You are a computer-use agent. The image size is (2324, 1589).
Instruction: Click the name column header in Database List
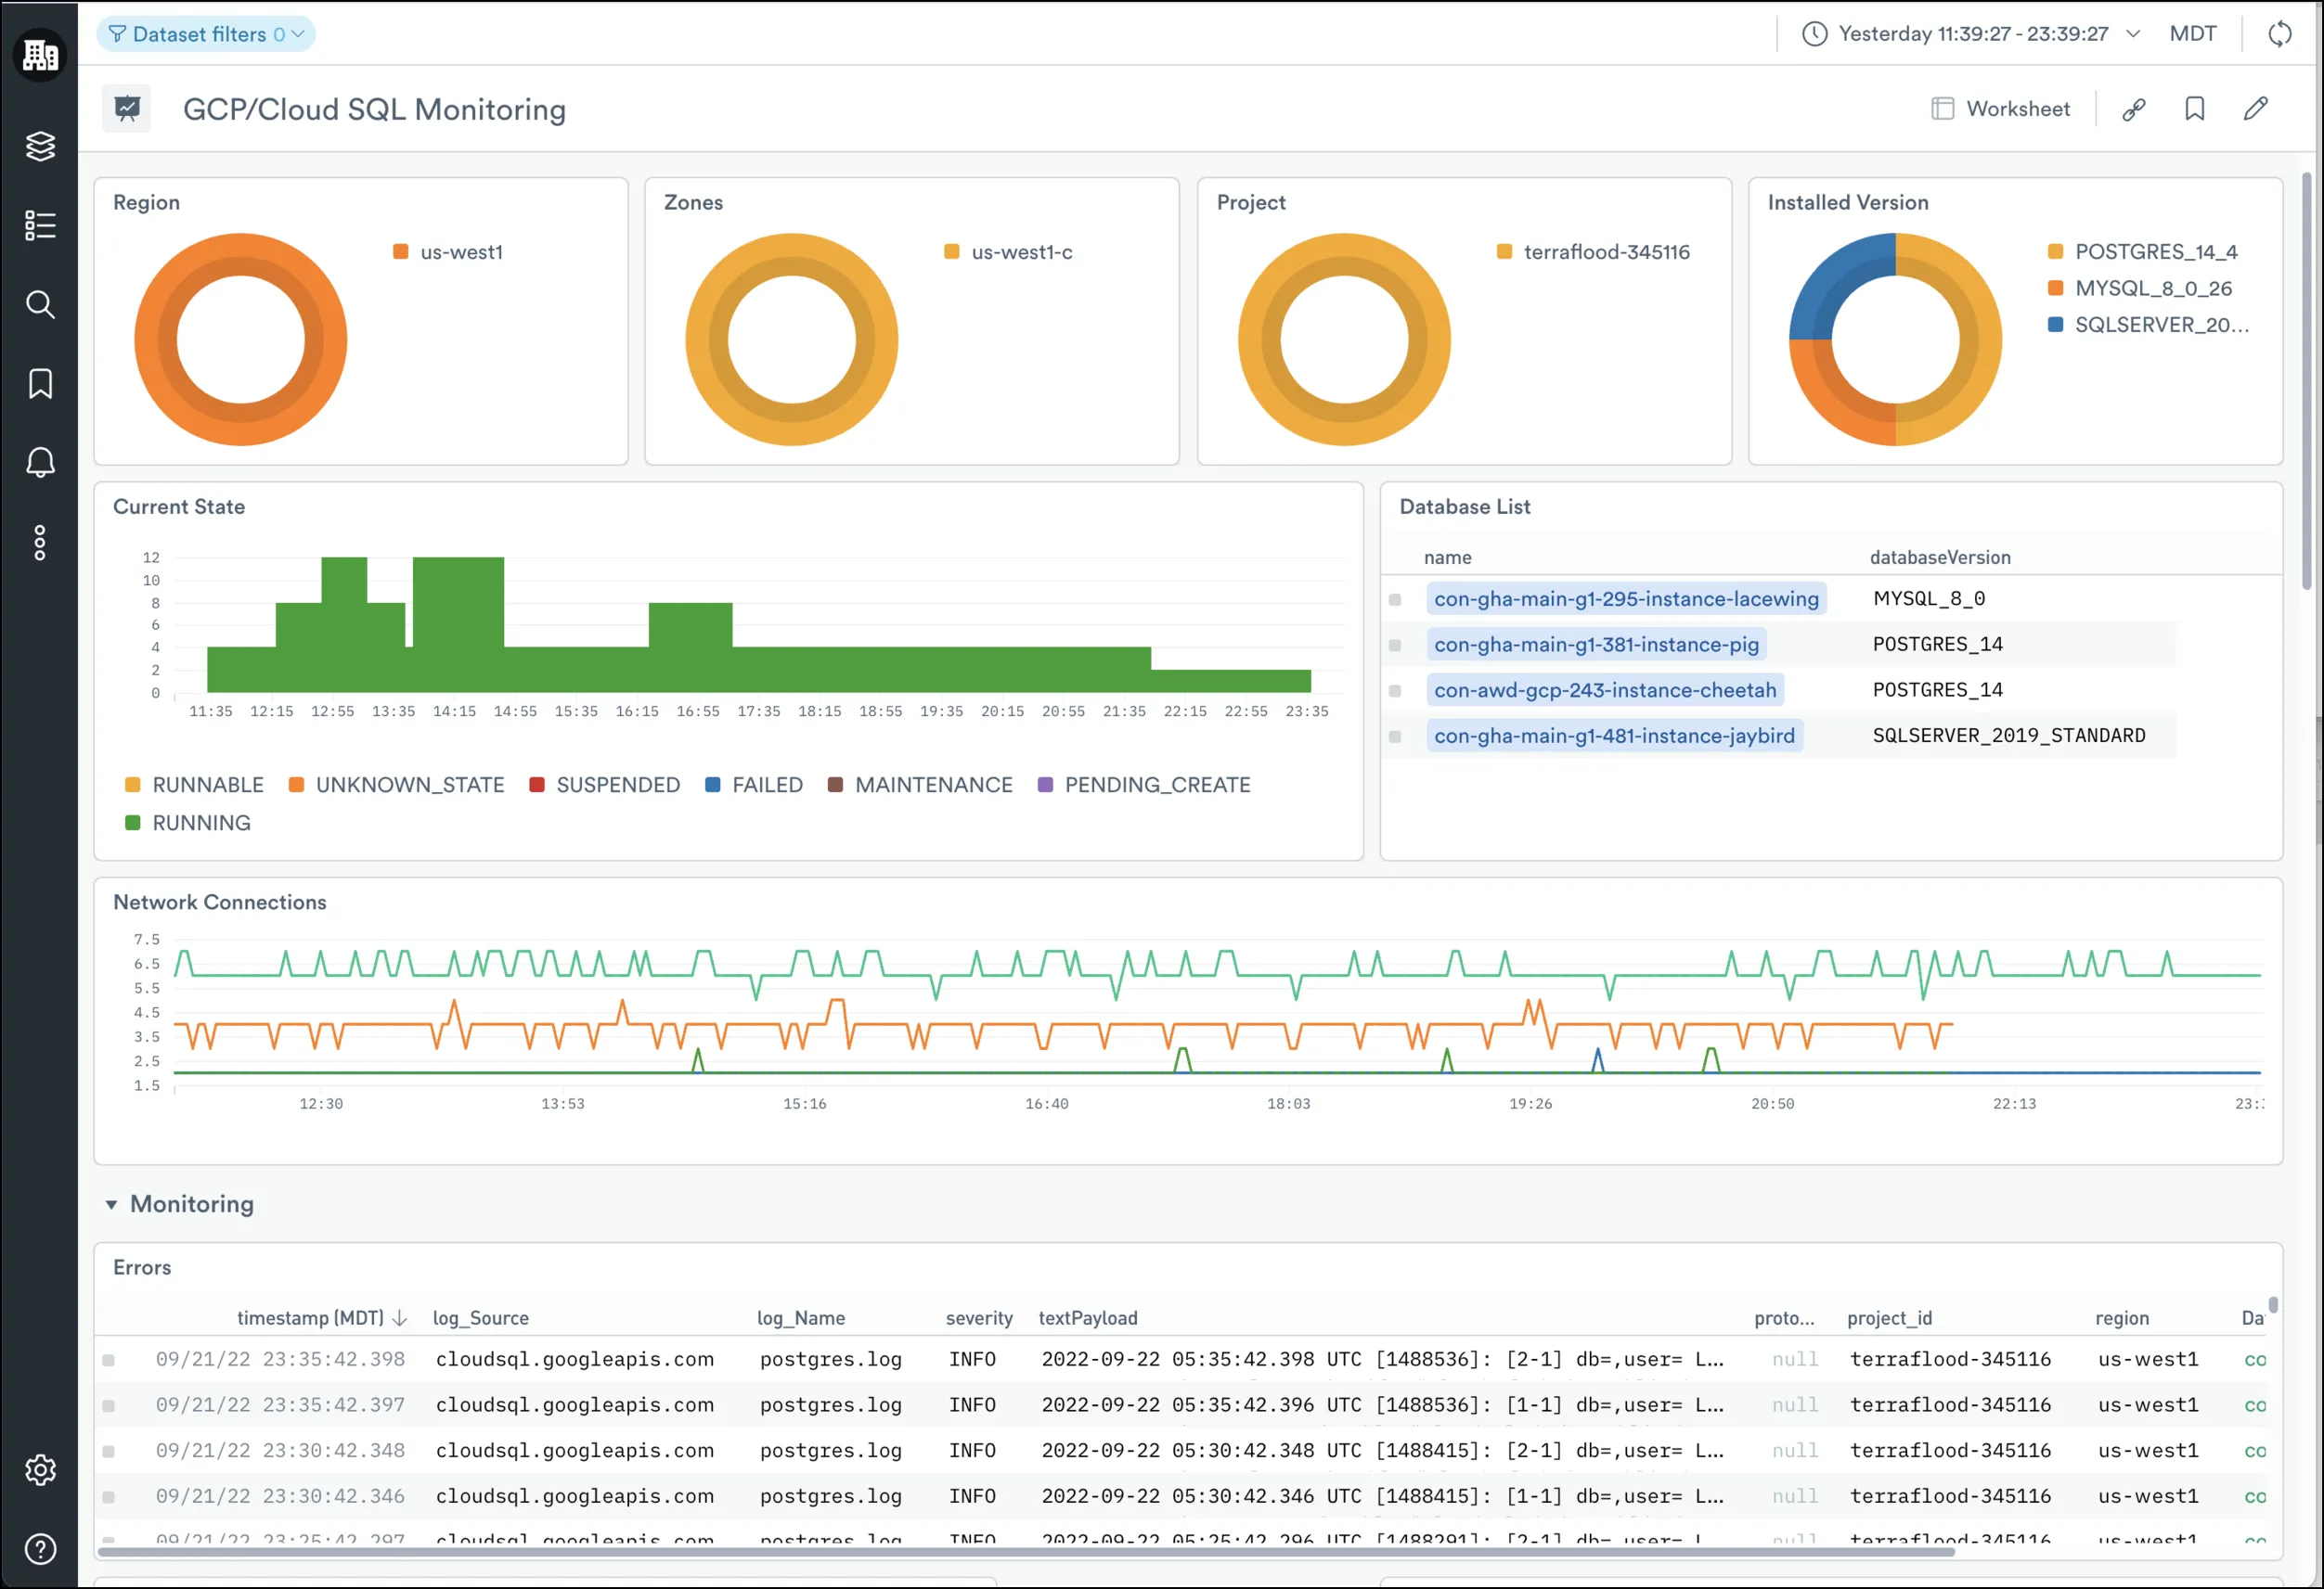click(x=1447, y=557)
